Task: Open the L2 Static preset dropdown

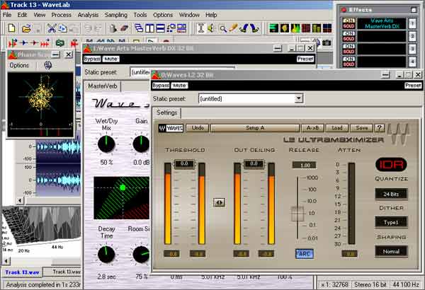Action: [297, 98]
